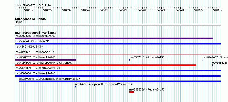Viewport: 228px width, 102px height.
Task: Select the nsv6567287 (Sedlazeck2020) purple bar
Action: point(46,60)
